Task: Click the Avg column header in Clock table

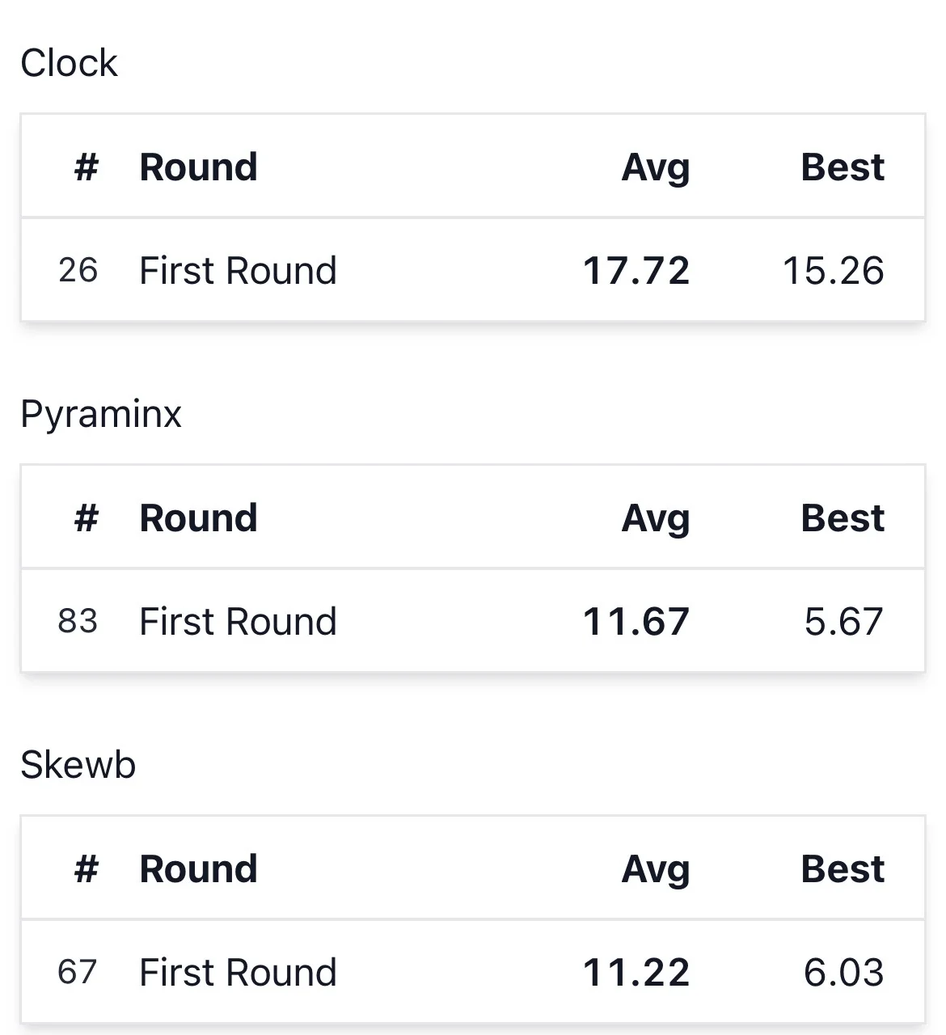Action: pyautogui.click(x=656, y=168)
